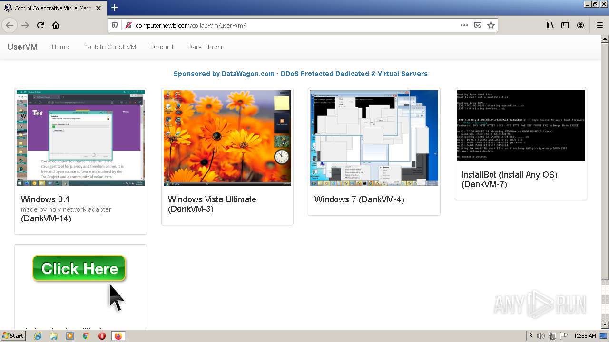Show insecure connection padlock details

point(128,25)
